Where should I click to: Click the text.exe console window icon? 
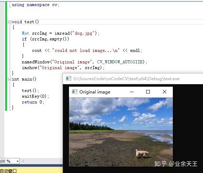coord(68,78)
